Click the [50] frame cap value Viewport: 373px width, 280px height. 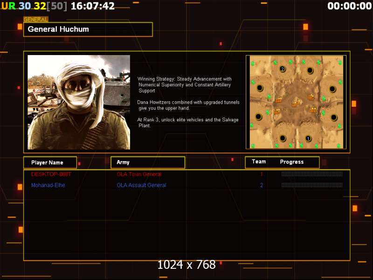click(57, 6)
